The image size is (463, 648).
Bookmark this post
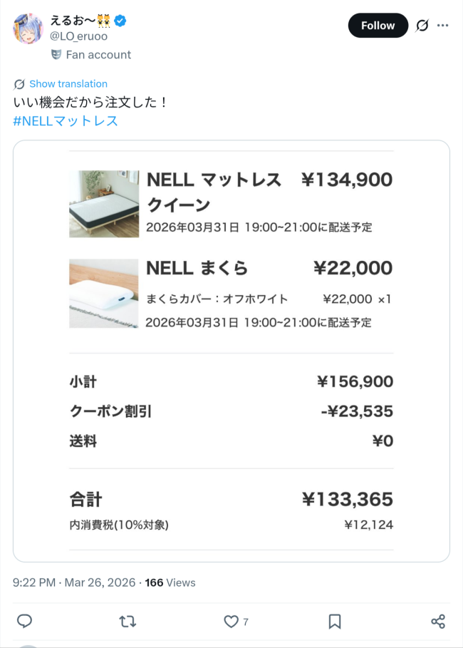coord(335,622)
